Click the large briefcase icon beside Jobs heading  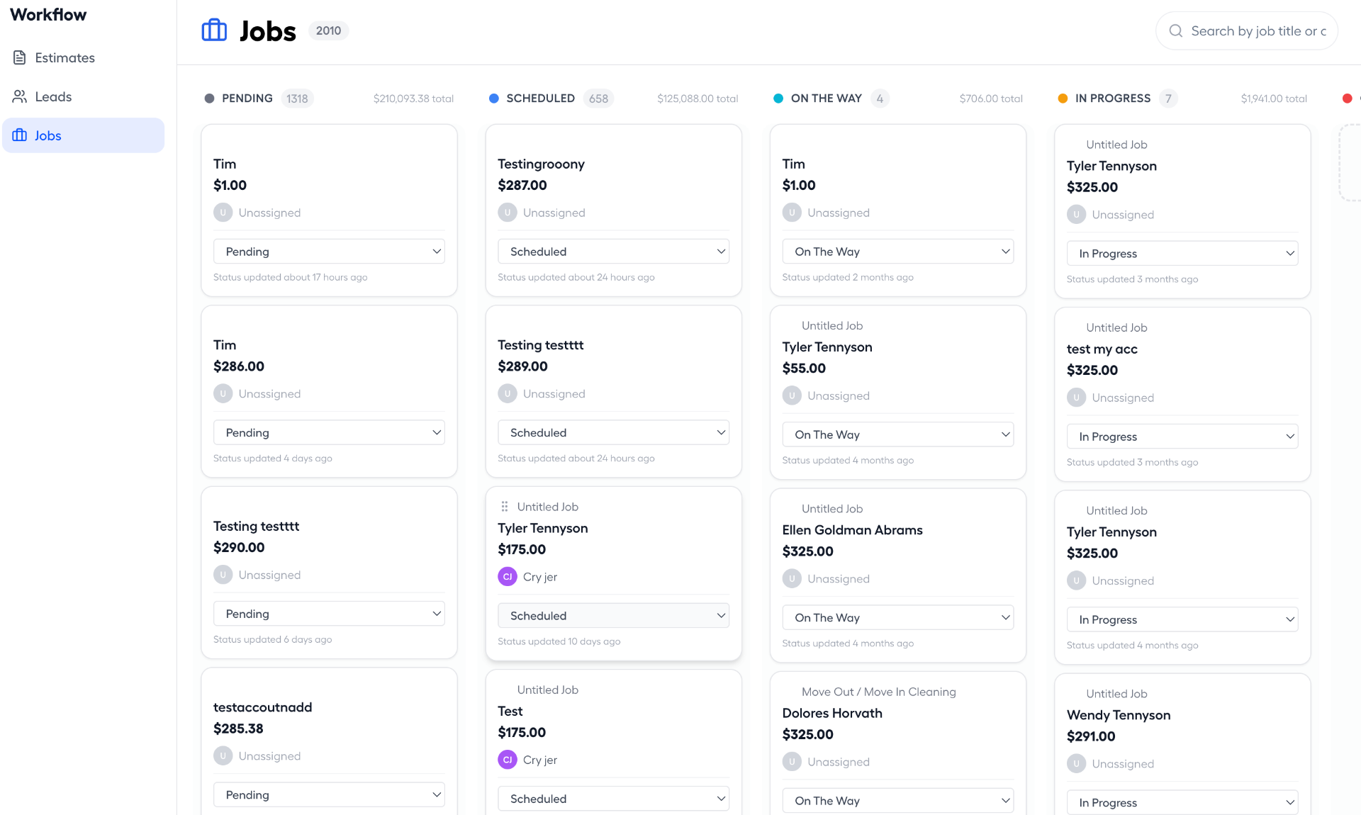point(214,30)
